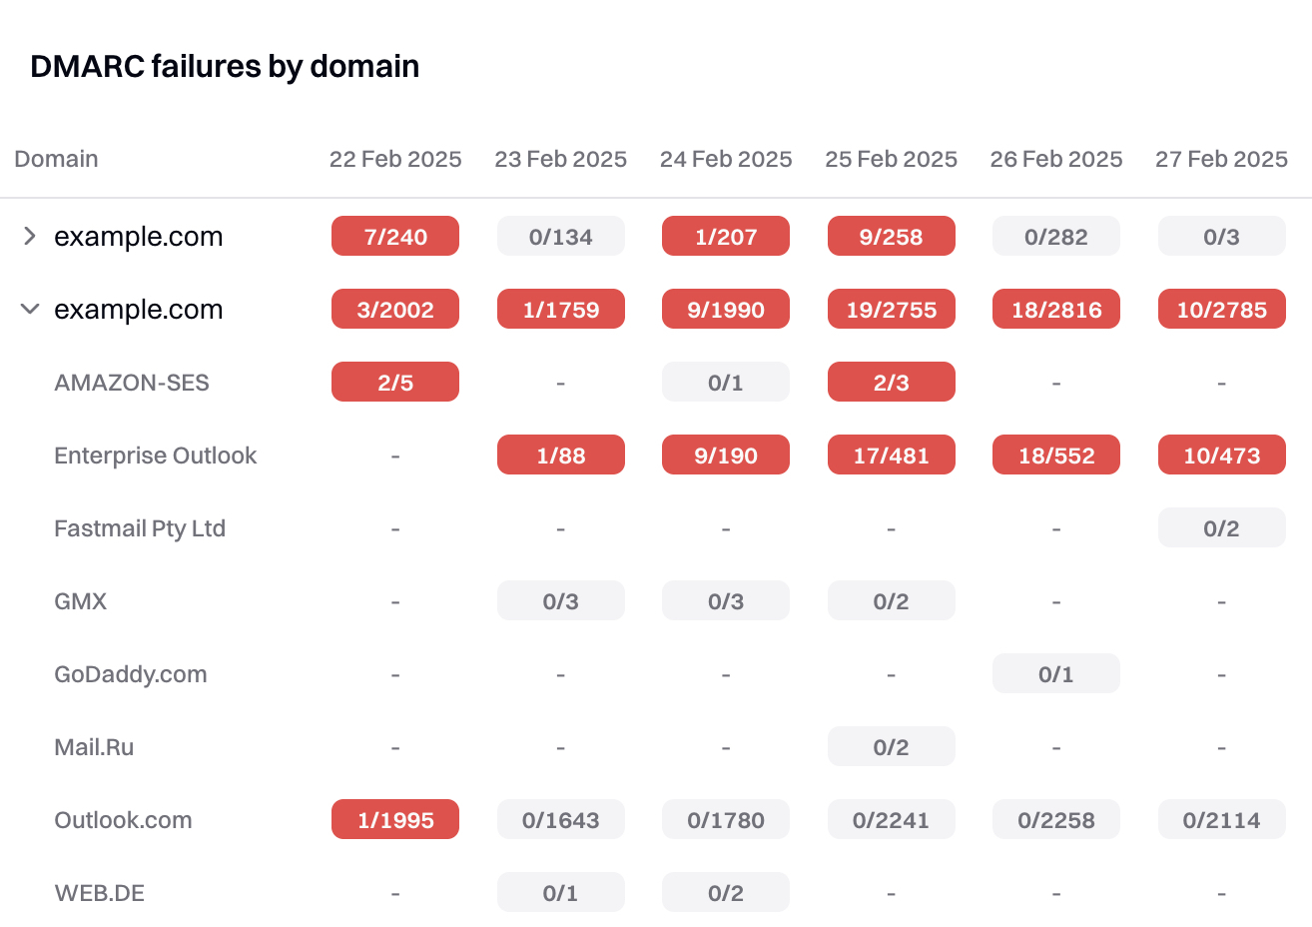Click the AMAZON-SES row label
This screenshot has width=1312, height=927.
(132, 383)
